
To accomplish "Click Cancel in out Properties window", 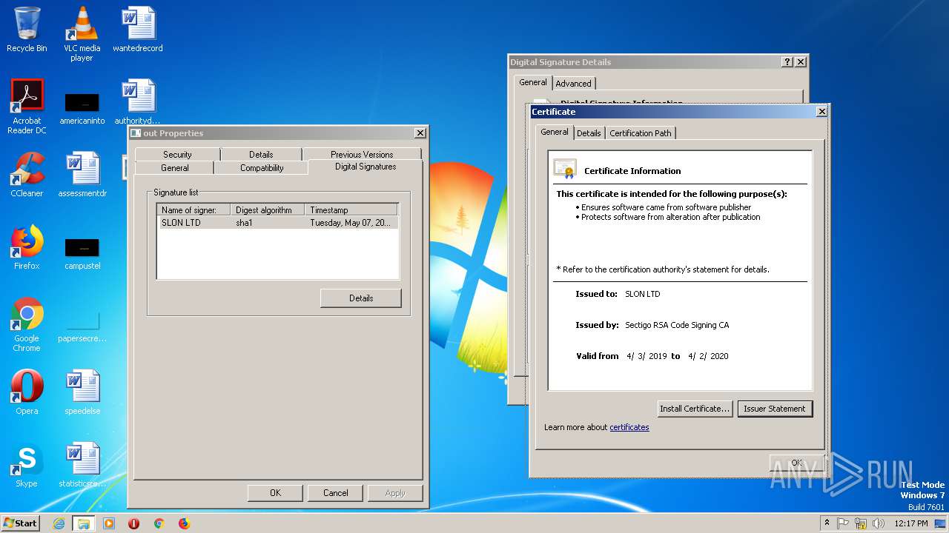I will (x=335, y=492).
